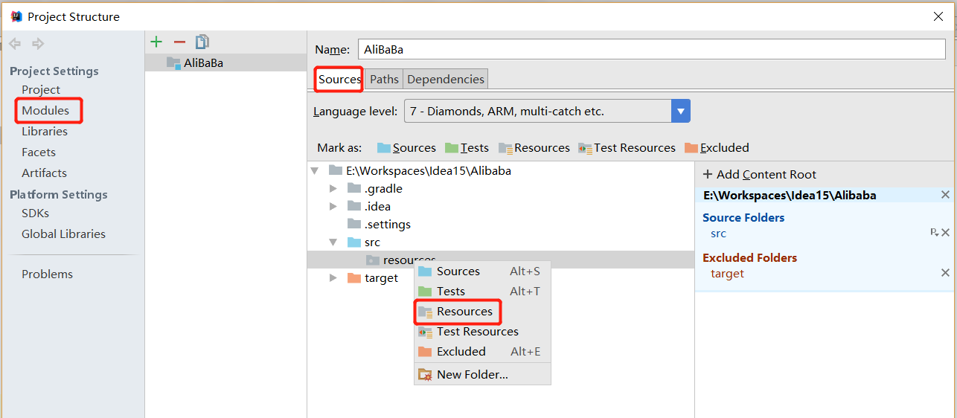Close the Project Structure dialog

(x=938, y=16)
